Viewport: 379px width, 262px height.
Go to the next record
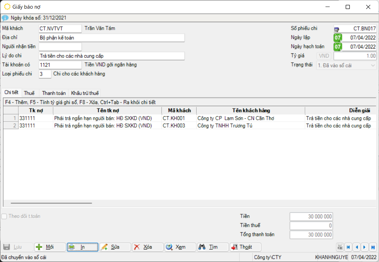tap(364, 247)
